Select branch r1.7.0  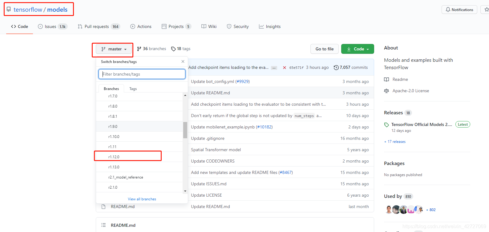[x=139, y=96]
